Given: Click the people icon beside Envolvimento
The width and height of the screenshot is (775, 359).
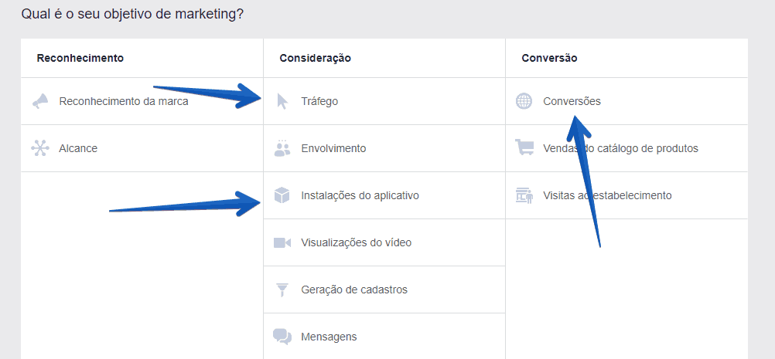Looking at the screenshot, I should pos(282,148).
